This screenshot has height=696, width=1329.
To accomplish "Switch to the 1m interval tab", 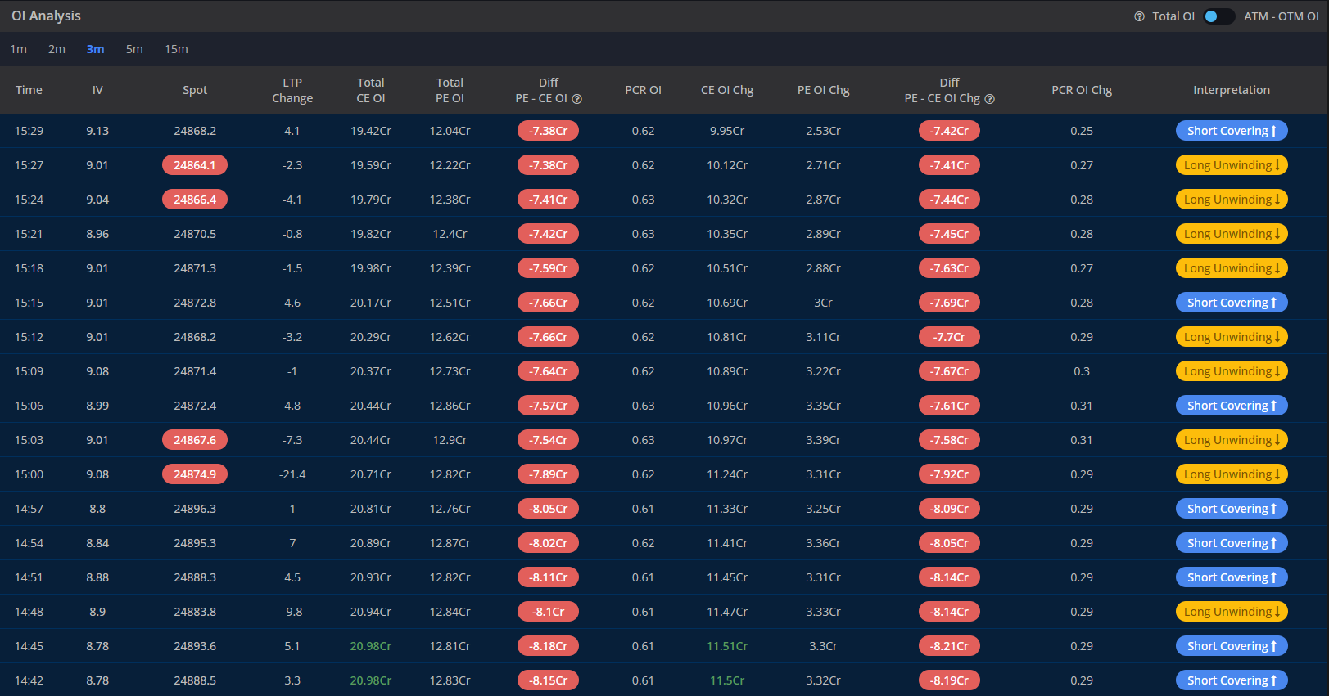I will 18,49.
